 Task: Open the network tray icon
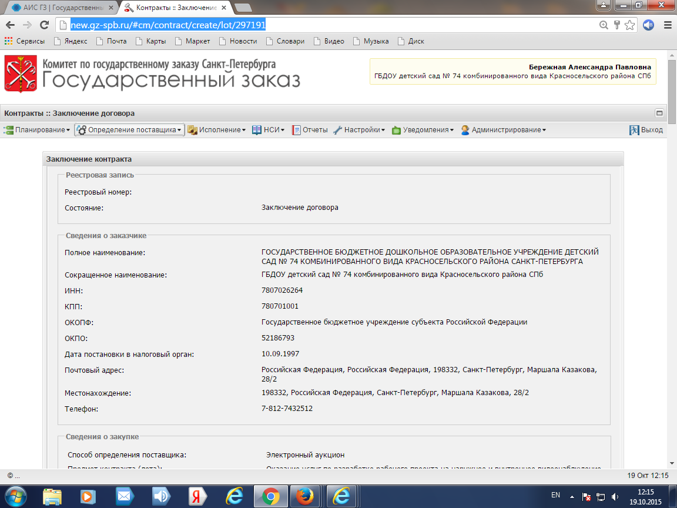[601, 497]
